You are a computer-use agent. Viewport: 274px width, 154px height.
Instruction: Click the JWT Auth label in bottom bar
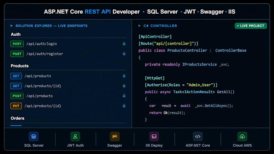[75, 145]
